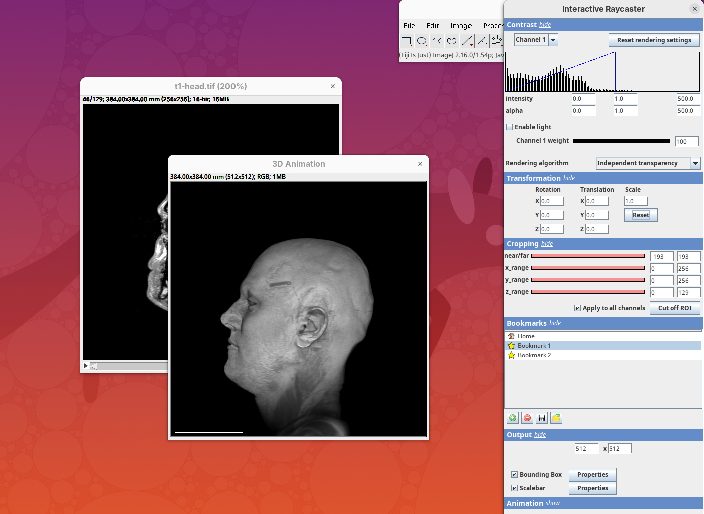This screenshot has width=704, height=514.
Task: Pick the Freehand selection tool
Action: [x=452, y=41]
